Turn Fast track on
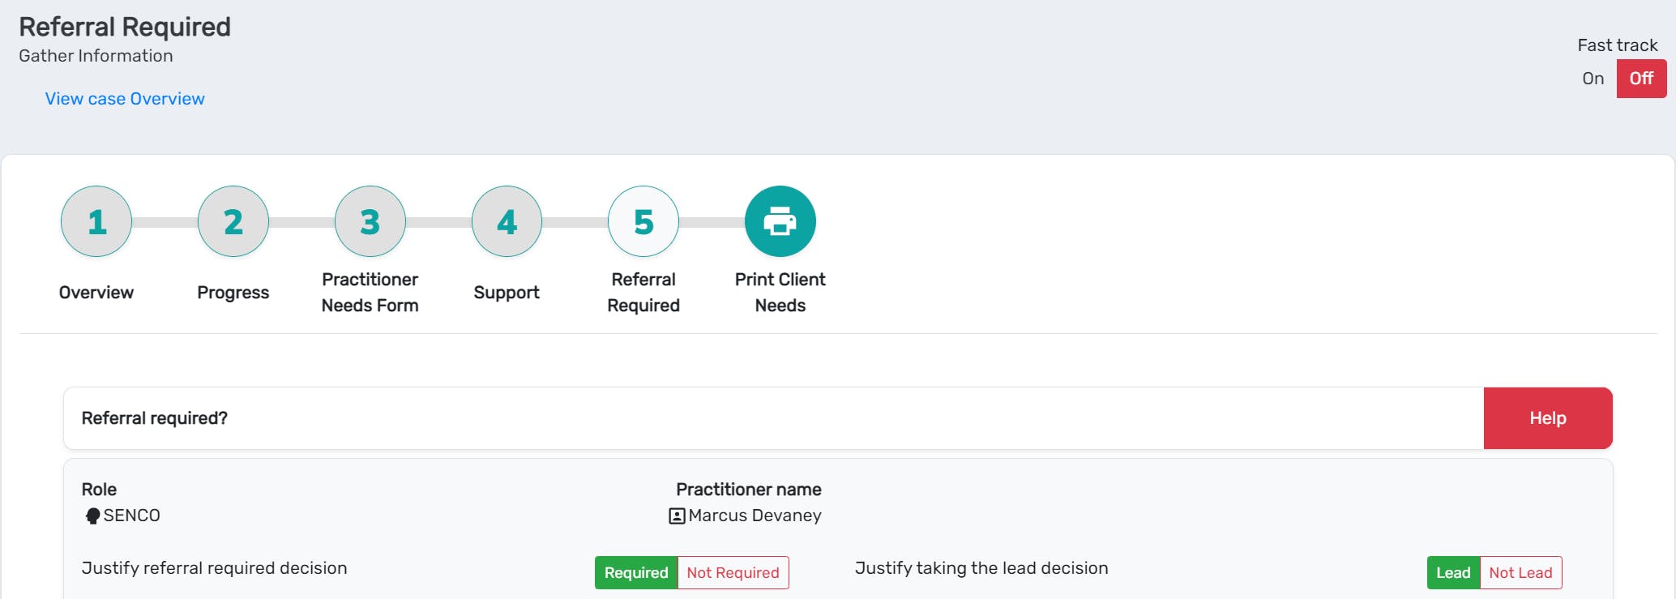 pyautogui.click(x=1593, y=79)
